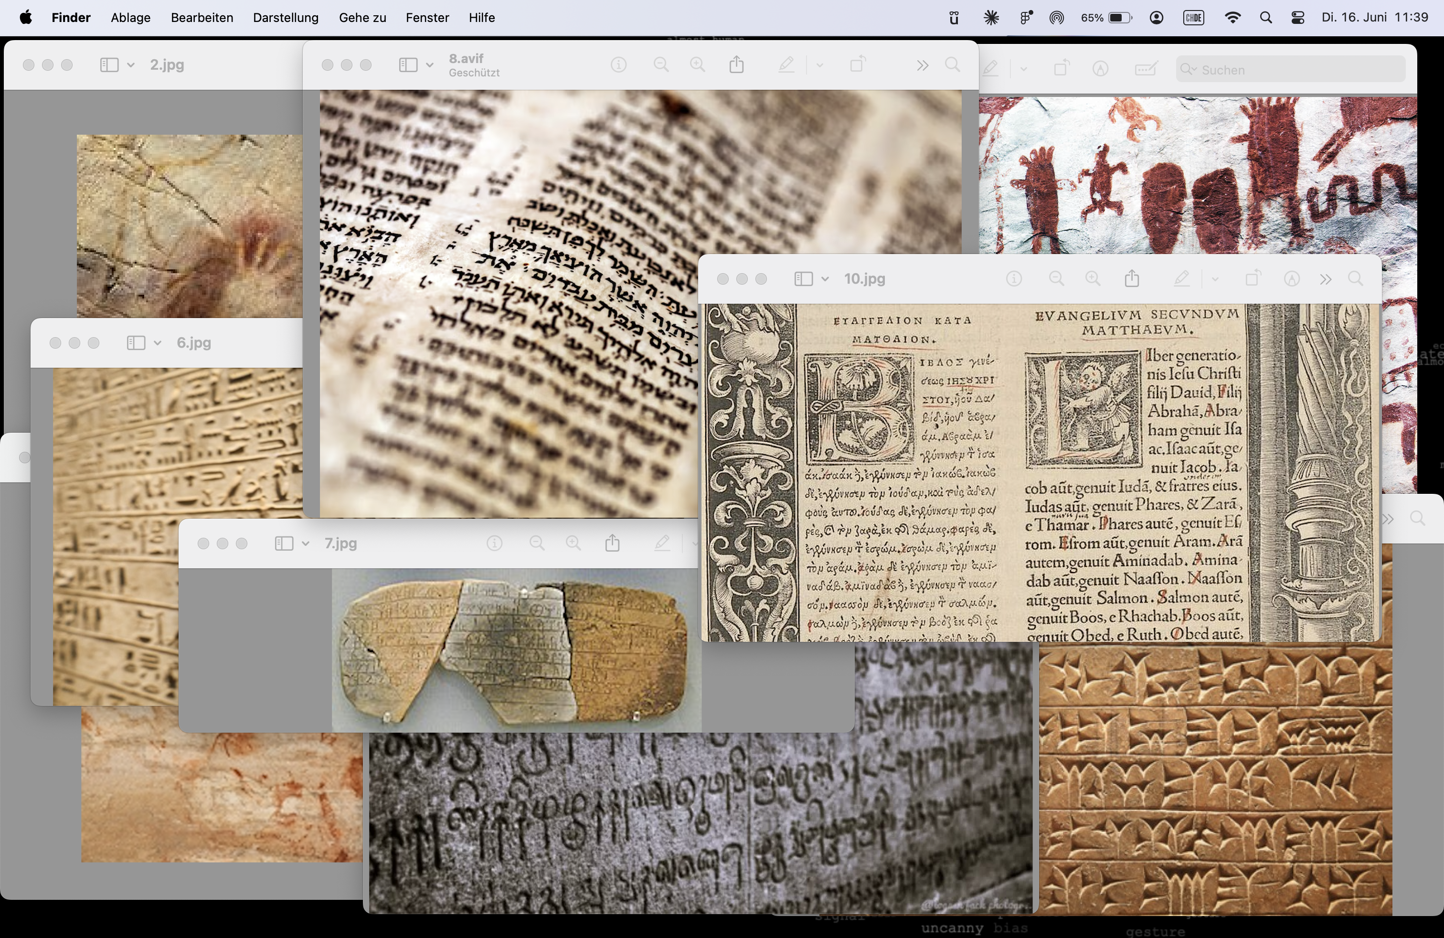Viewport: 1444px width, 938px height.
Task: Rotate the 10.jpg image
Action: pos(1253,278)
